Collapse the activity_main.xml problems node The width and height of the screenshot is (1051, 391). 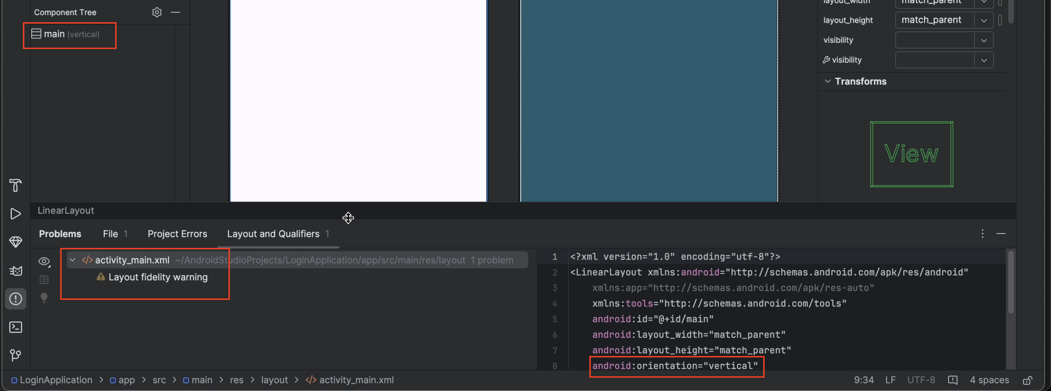click(73, 260)
